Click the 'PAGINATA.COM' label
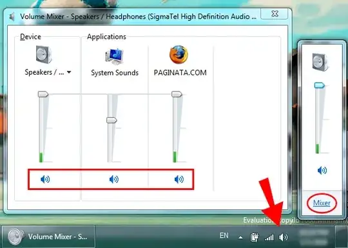Screen dimensions: 348x248 [180, 73]
